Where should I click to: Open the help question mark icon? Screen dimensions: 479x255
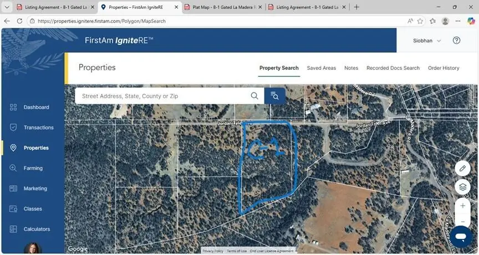click(x=456, y=40)
